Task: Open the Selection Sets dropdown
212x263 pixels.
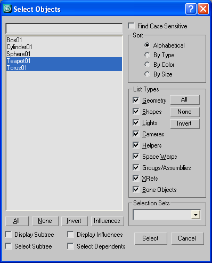Action: (x=195, y=215)
